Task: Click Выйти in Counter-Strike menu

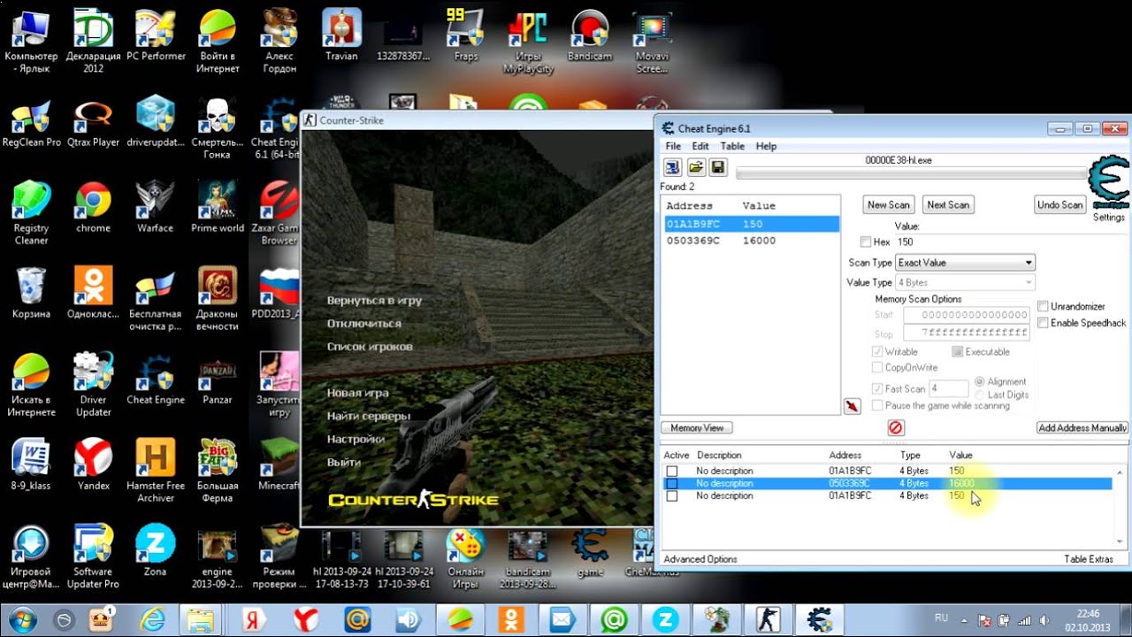Action: [344, 462]
